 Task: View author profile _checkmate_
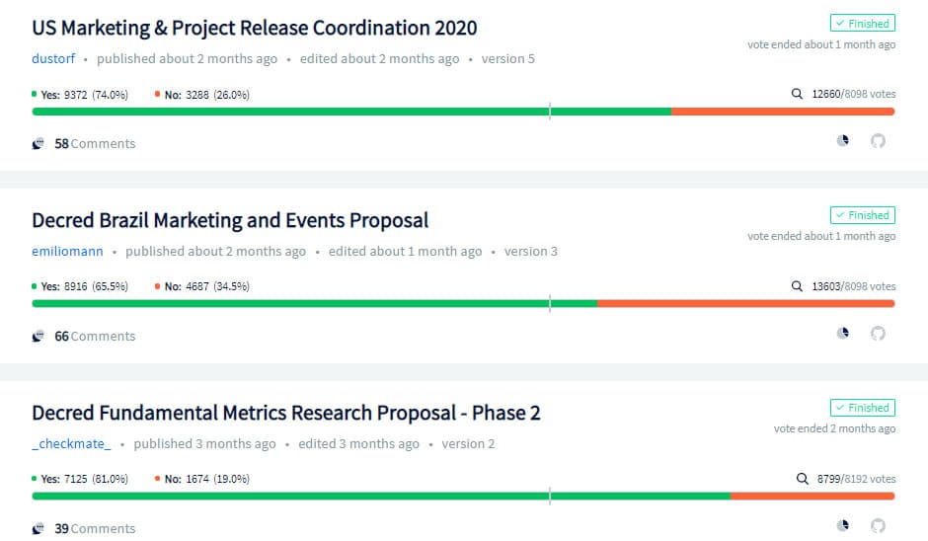pyautogui.click(x=71, y=444)
